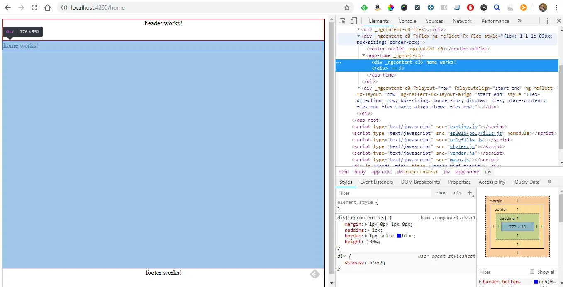
Task: Add a new style rule with plus icon
Action: 470,193
